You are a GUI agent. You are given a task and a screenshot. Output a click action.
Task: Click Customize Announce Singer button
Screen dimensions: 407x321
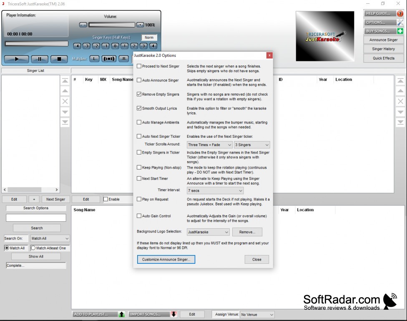166,259
